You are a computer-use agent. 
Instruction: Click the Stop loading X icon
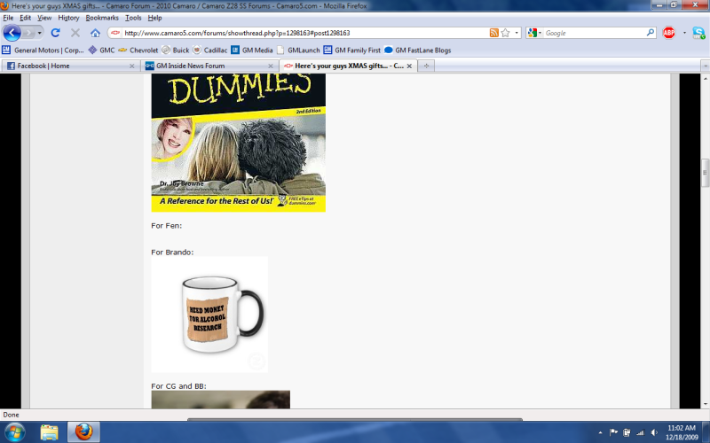[x=75, y=33]
